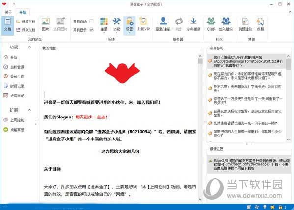Click 保存文档 to save the document
This screenshot has width=294, height=210.
26,30
